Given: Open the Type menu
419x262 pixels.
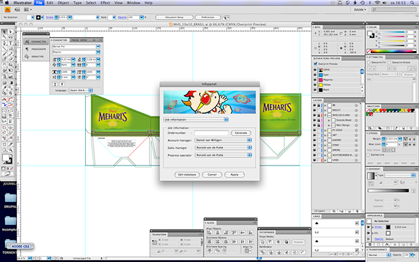Looking at the screenshot, I should click(x=78, y=3).
